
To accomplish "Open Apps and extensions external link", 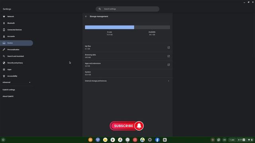I will coord(169,65).
